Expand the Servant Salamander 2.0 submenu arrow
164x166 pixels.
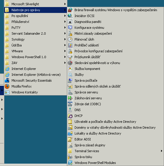click(65, 33)
